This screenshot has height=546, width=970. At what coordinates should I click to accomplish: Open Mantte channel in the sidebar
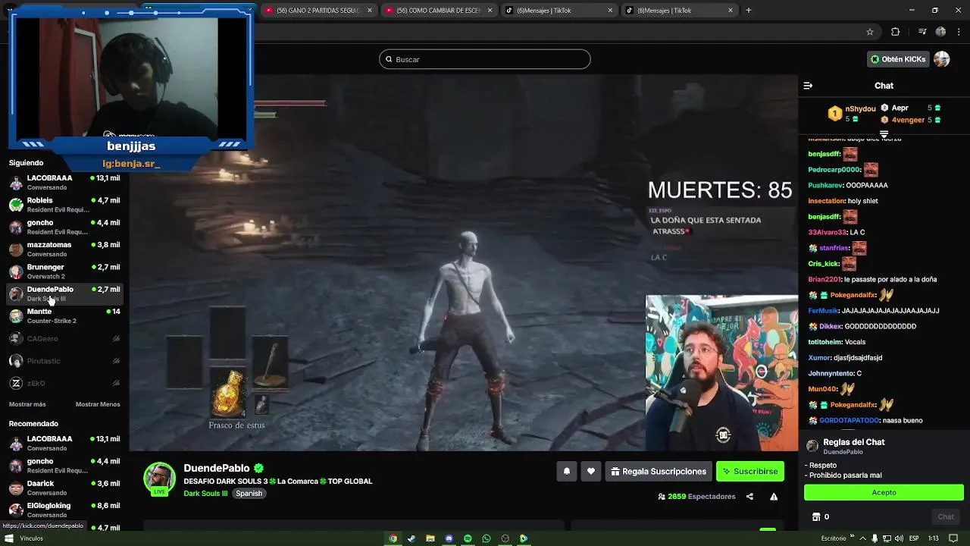pyautogui.click(x=64, y=315)
